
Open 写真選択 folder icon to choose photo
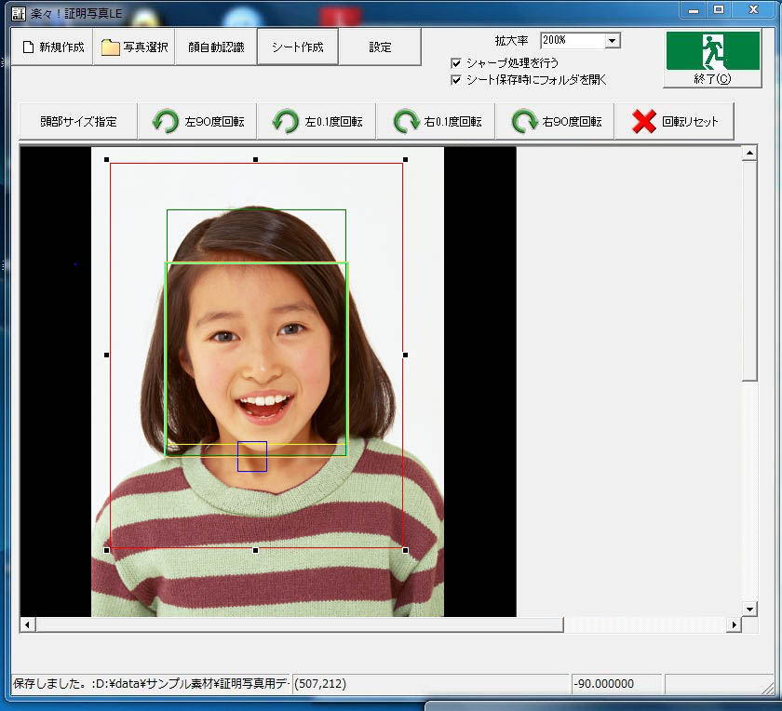point(111,47)
